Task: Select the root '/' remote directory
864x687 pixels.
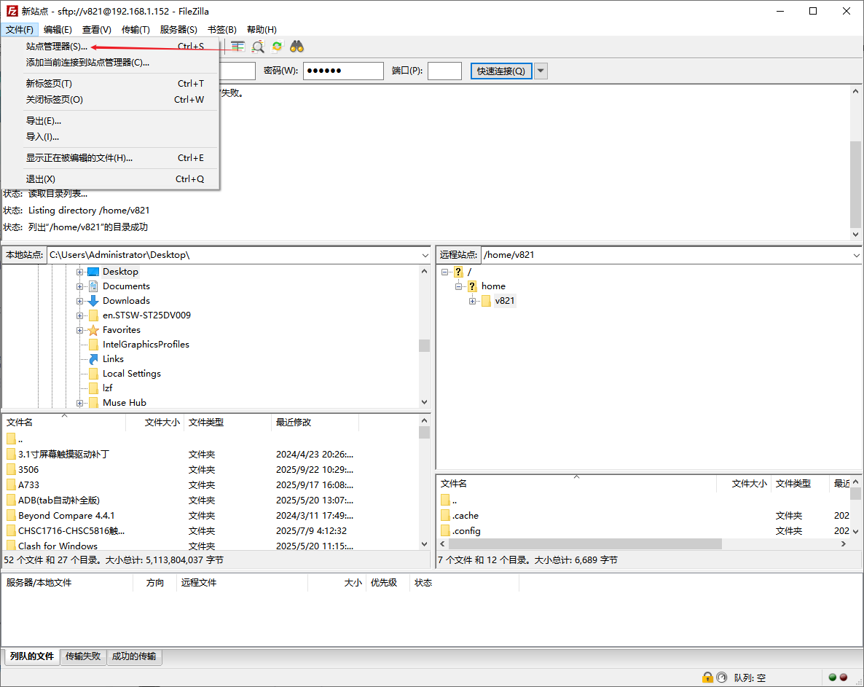Action: click(x=469, y=272)
